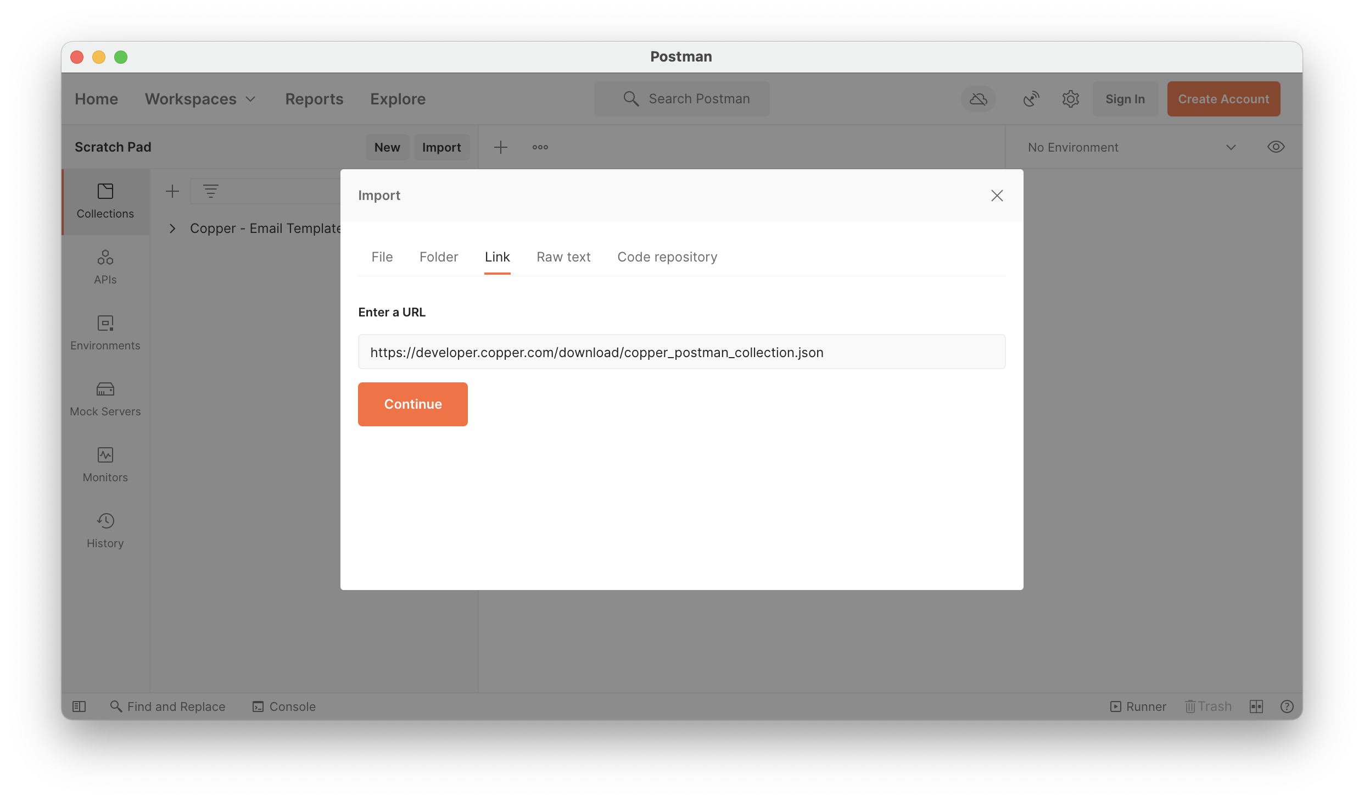
Task: Select Mock Servers in the sidebar
Action: coord(105,399)
